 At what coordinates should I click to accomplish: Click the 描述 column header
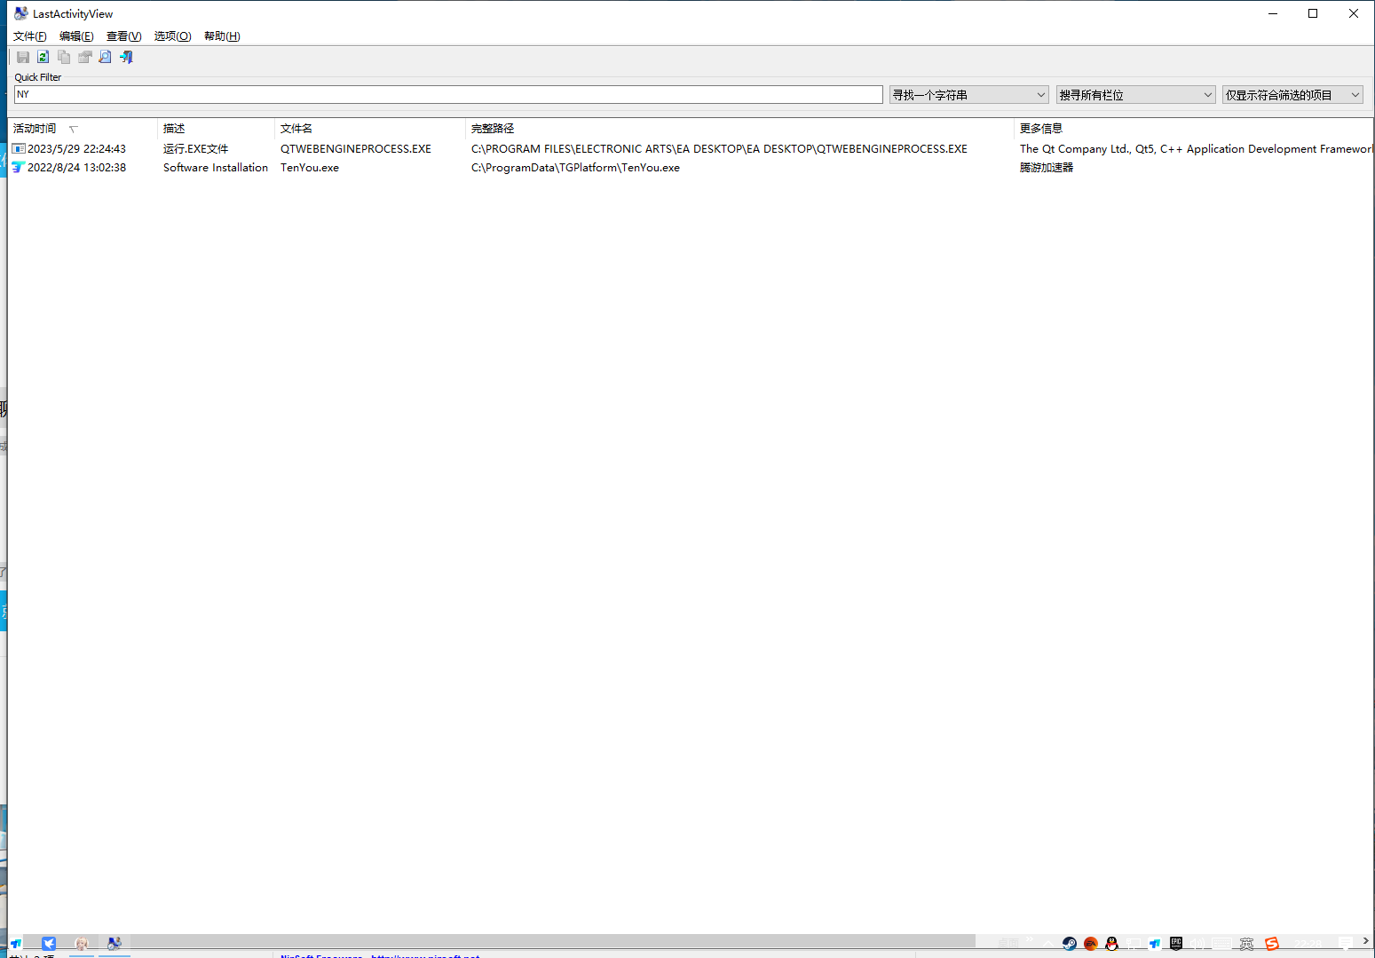[216, 129]
